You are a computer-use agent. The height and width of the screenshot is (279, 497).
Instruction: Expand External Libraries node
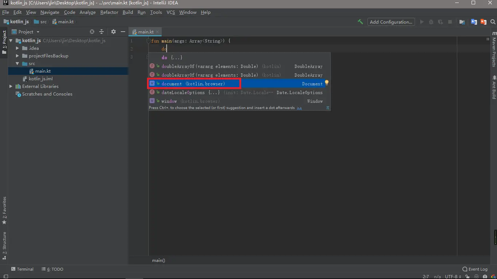[11, 86]
